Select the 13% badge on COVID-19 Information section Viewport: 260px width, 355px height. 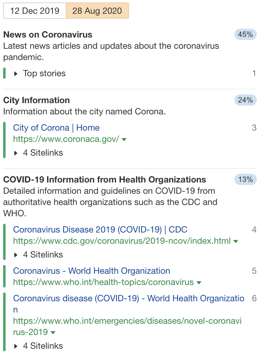pos(245,179)
